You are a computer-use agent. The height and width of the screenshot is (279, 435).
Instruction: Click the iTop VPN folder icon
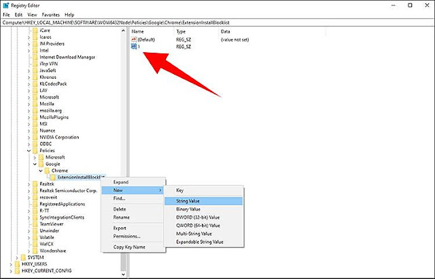pyautogui.click(x=35, y=63)
